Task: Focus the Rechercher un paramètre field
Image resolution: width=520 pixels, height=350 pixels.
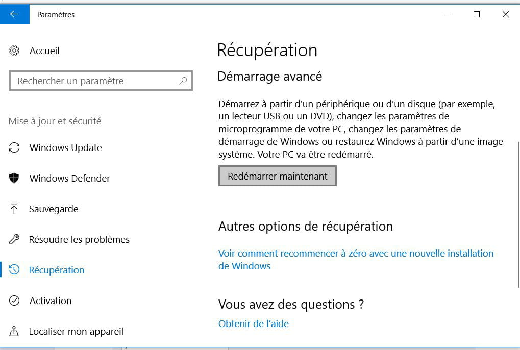Action: [101, 81]
